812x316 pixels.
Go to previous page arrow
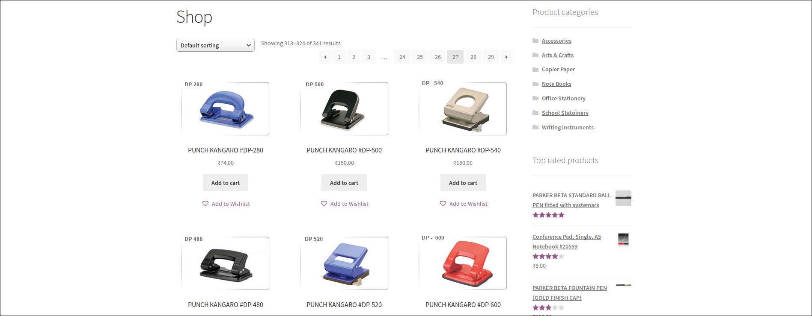[x=325, y=57]
